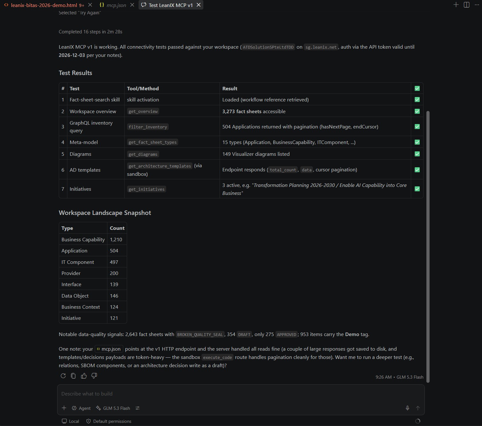Screen dimensions: 482x426
Task: Click check mark in Workspace overview row
Action: coord(417,111)
